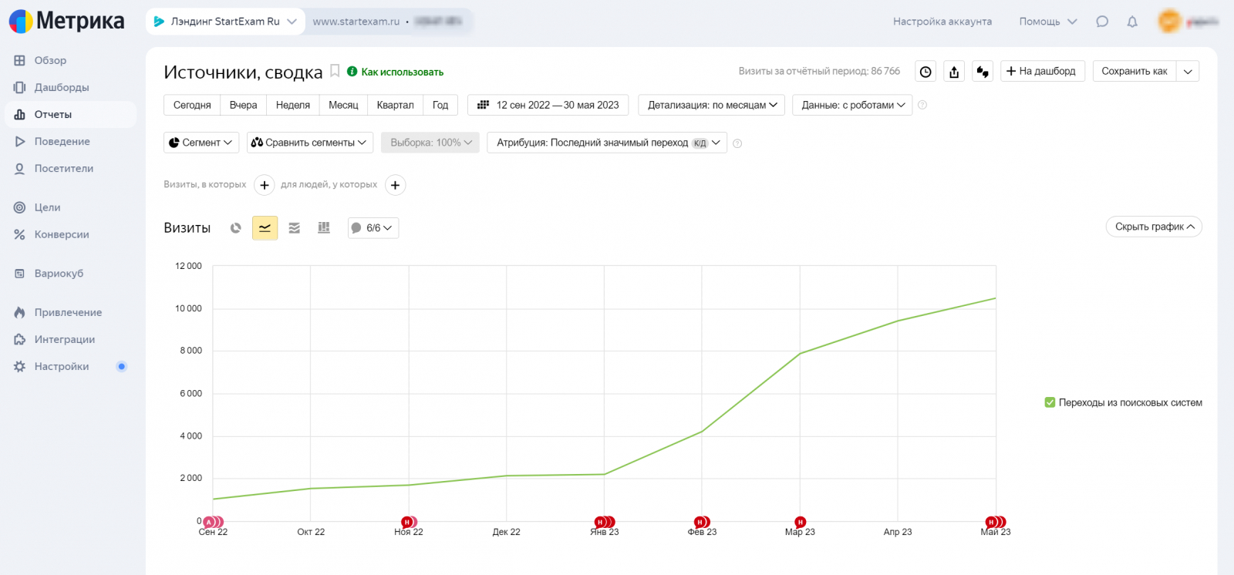Viewport: 1234px width, 575px height.
Task: Select the Квартал period
Action: click(x=395, y=105)
